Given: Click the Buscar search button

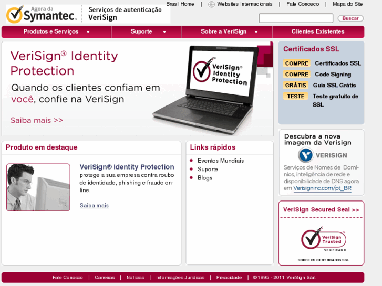Looking at the screenshot, I should [350, 18].
